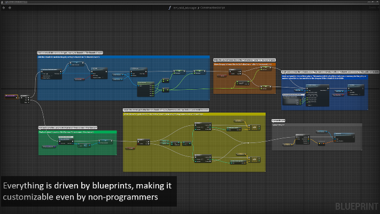380x214 pixels.
Task: Select the yellow variable node in the gray box
Action: tap(287, 145)
